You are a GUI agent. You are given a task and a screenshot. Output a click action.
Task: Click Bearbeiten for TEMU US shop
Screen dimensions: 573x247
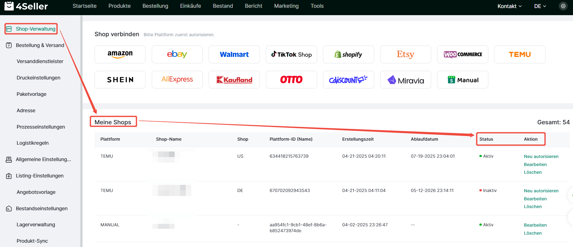(x=535, y=164)
